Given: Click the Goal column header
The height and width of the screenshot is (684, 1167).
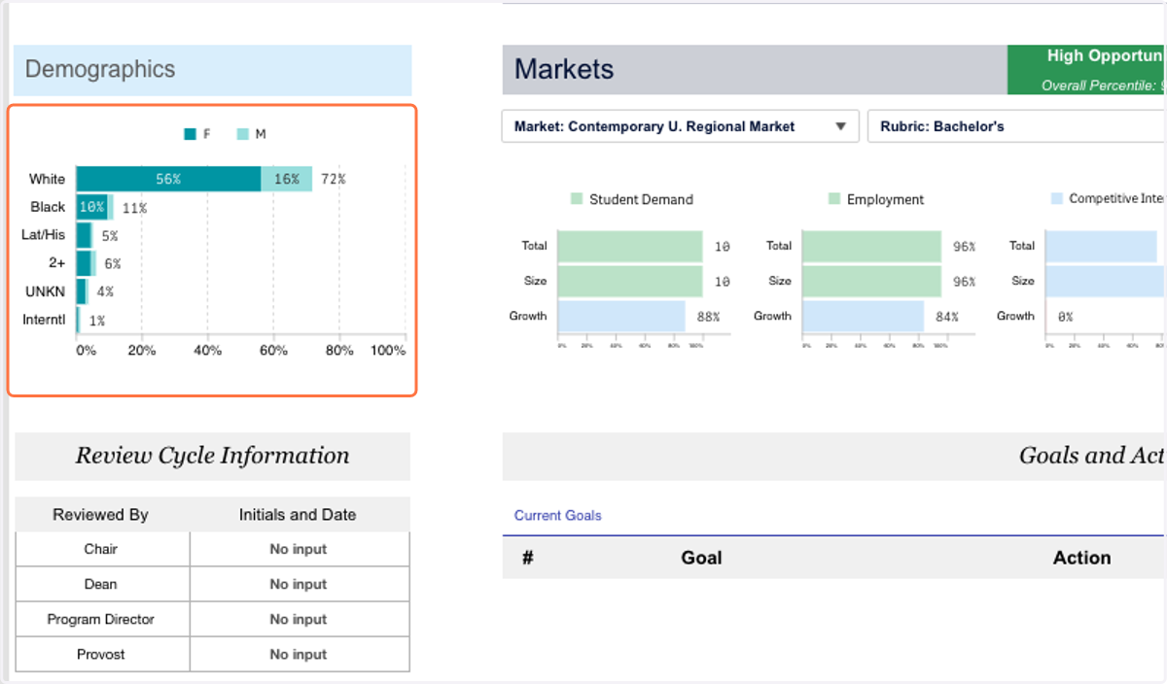Looking at the screenshot, I should 701,558.
